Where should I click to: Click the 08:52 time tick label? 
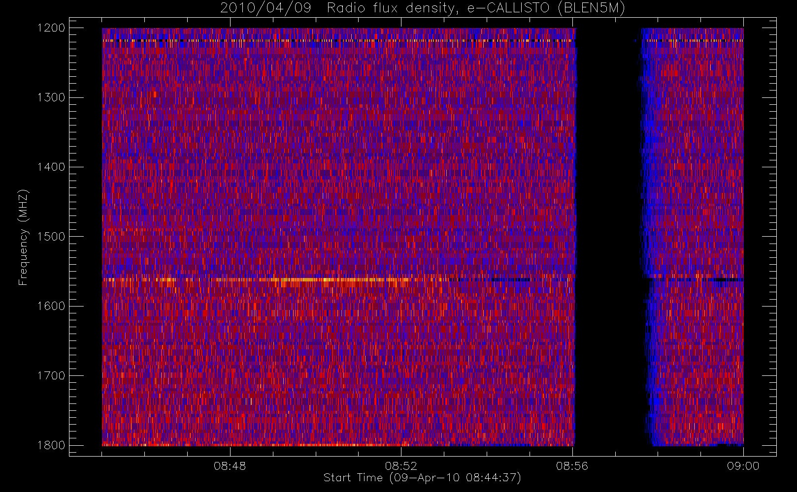click(x=401, y=466)
